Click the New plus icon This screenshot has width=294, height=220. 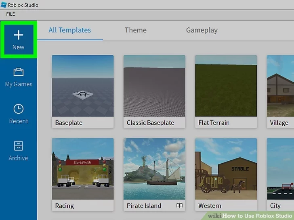click(x=19, y=35)
